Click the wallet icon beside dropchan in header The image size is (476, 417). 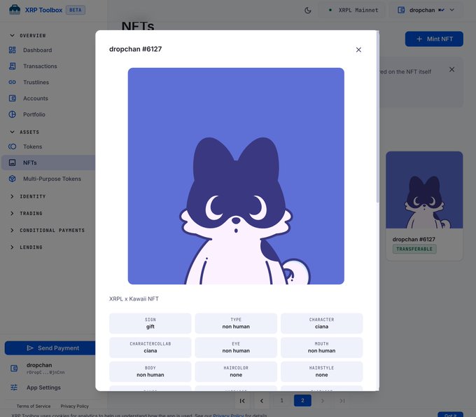pyautogui.click(x=401, y=10)
